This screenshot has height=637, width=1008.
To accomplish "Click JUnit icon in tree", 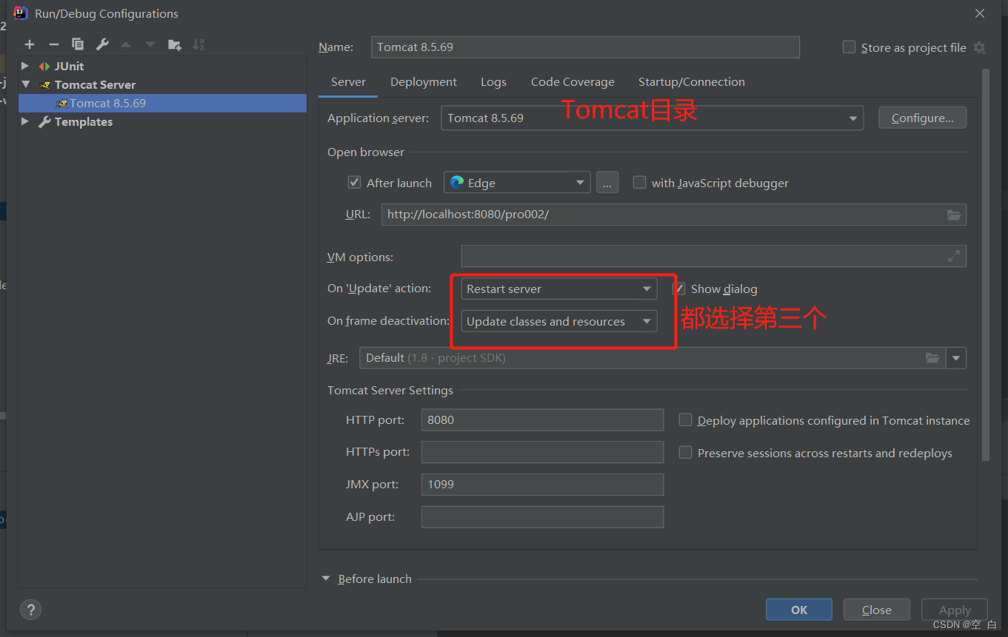I will click(x=45, y=66).
